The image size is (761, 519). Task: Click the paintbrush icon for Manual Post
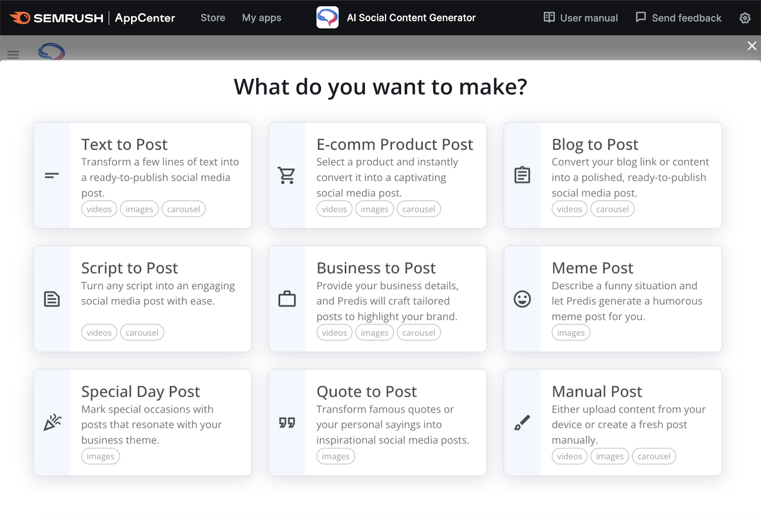522,422
